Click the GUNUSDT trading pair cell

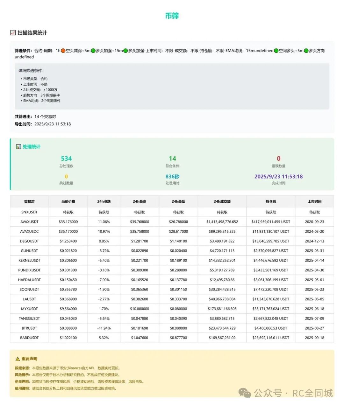click(29, 251)
